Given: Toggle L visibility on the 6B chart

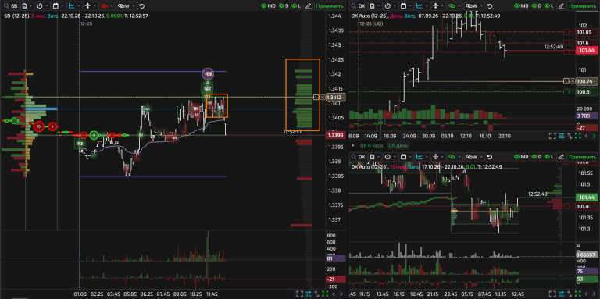Looking at the screenshot, I should pyautogui.click(x=296, y=6).
